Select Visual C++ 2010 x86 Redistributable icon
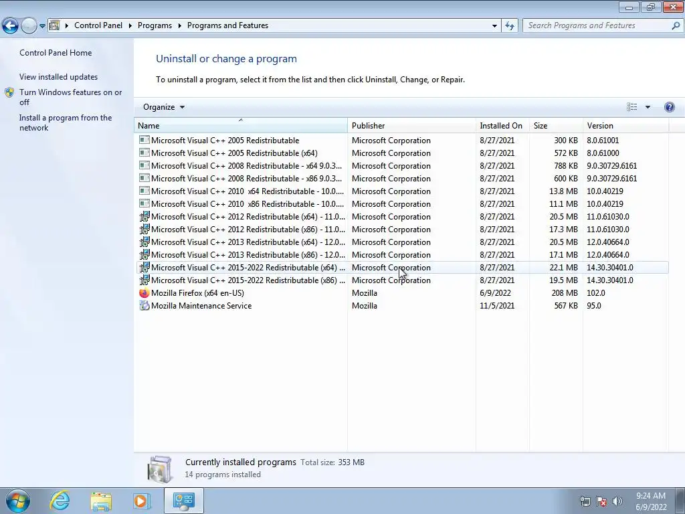The image size is (685, 514). [144, 203]
